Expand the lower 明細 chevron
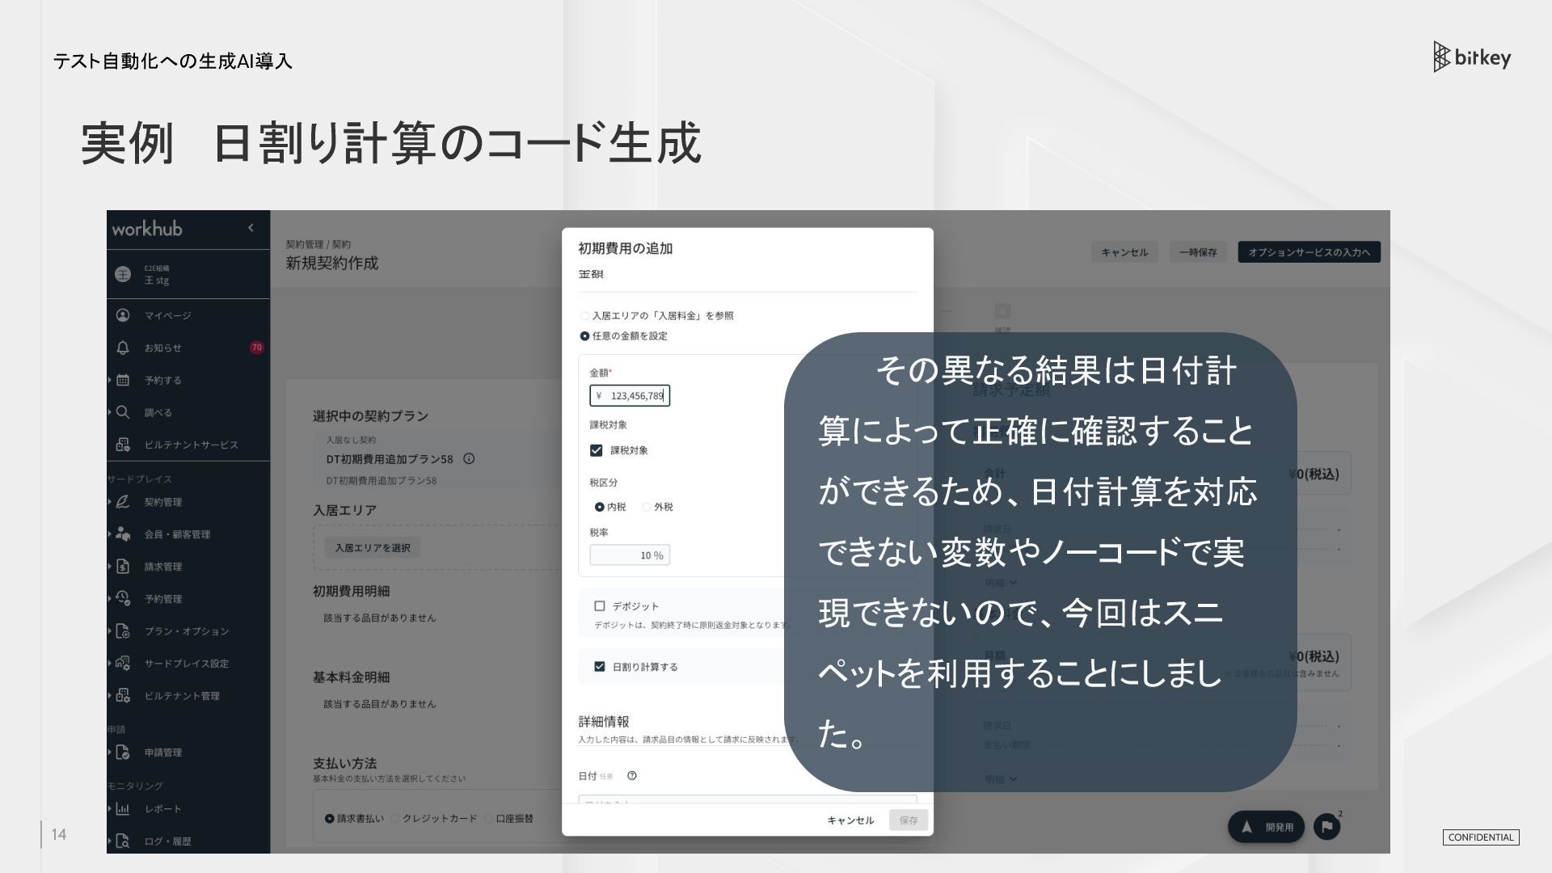Viewport: 1552px width, 873px height. pos(1013,779)
